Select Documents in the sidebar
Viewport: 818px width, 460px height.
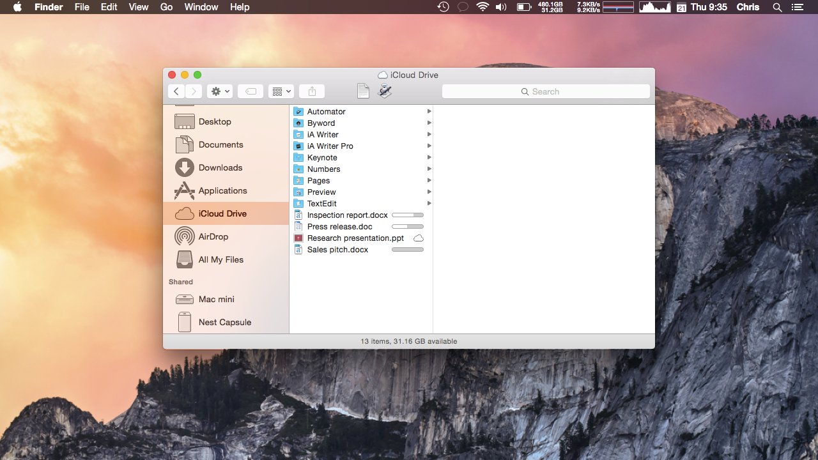(226, 144)
